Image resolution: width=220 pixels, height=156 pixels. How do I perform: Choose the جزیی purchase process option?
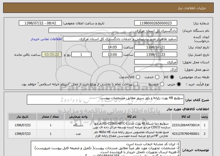(179, 84)
